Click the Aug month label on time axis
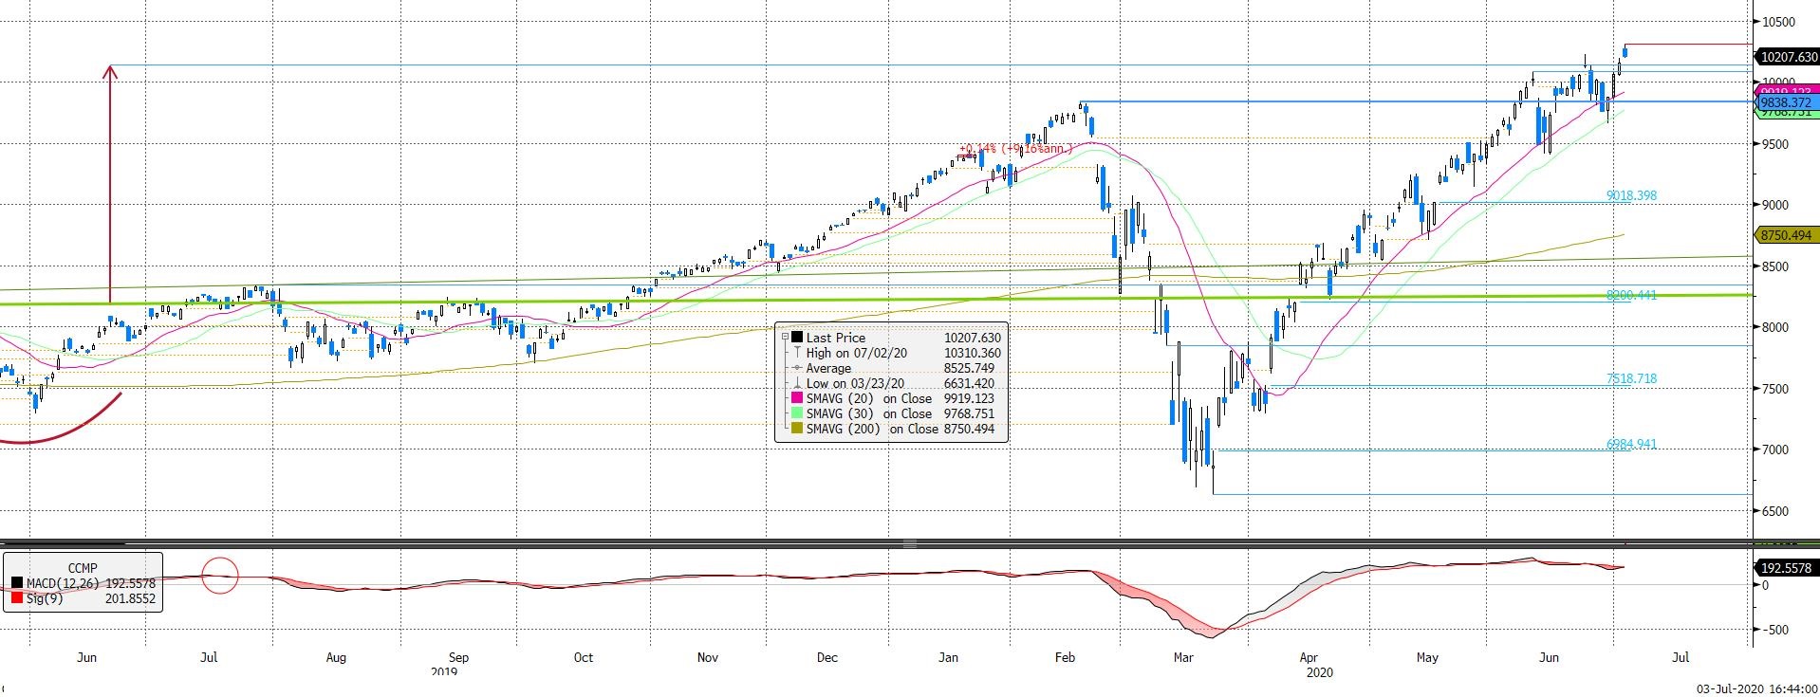 click(336, 657)
